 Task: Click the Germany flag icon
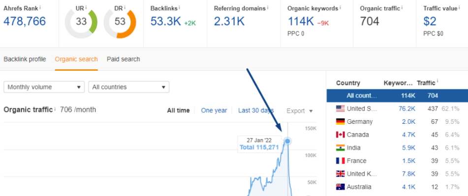pyautogui.click(x=340, y=121)
